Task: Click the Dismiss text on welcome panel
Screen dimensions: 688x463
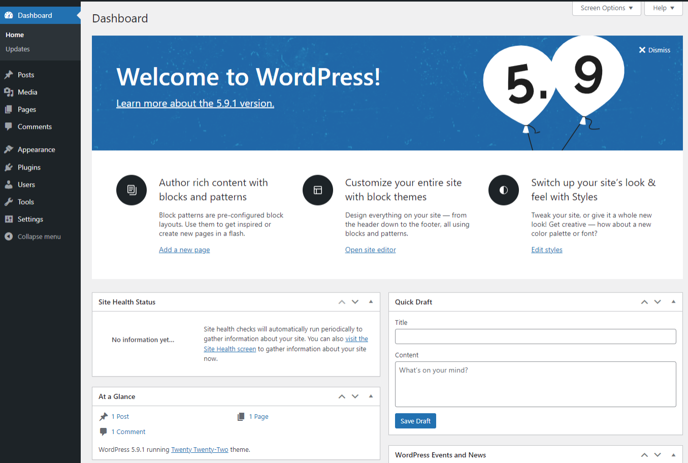Action: coord(659,50)
